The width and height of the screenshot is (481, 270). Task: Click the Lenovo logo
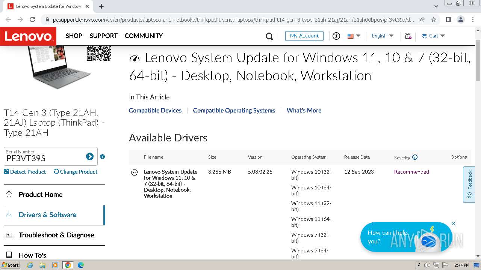(x=28, y=36)
